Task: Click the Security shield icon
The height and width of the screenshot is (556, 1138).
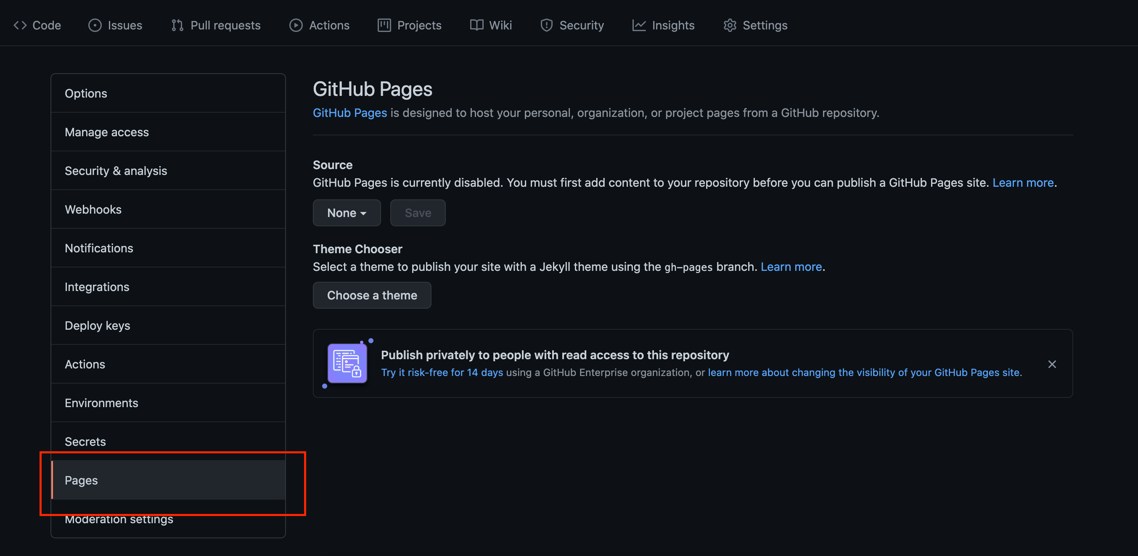Action: 546,25
